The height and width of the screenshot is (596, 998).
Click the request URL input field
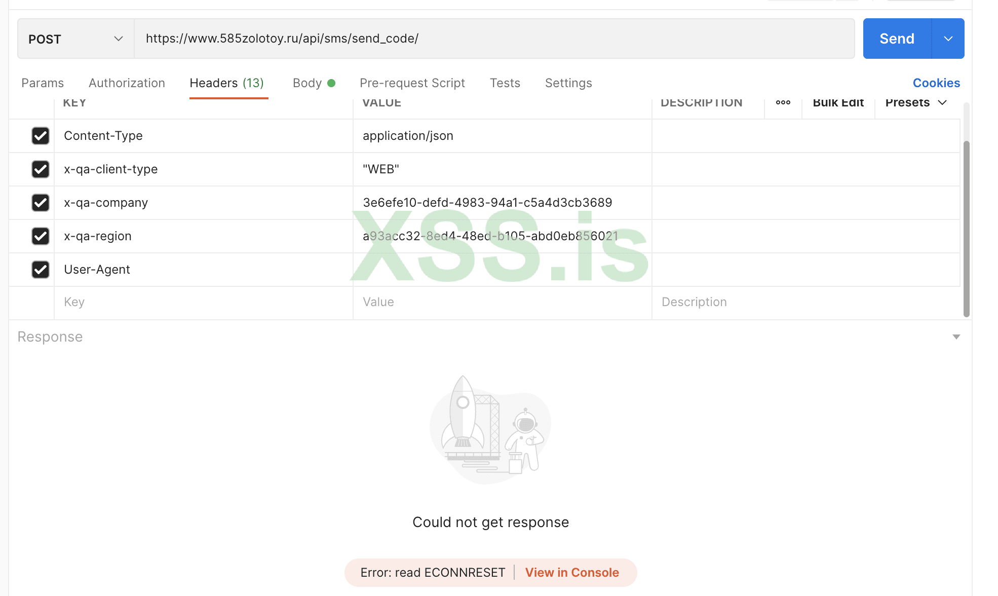(x=494, y=39)
